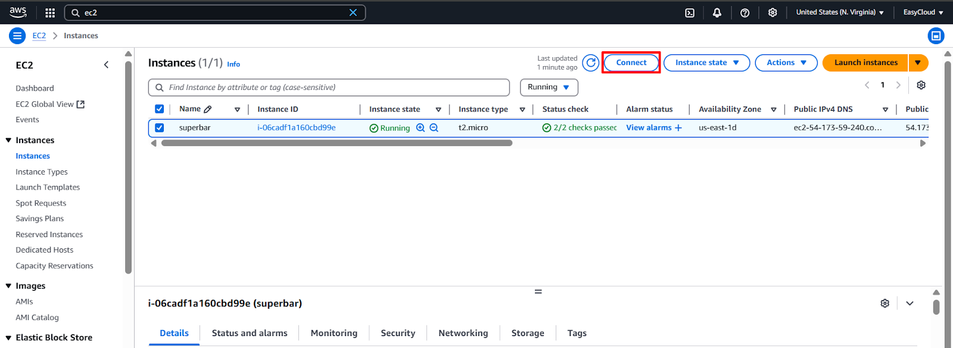The width and height of the screenshot is (953, 348).
Task: Open the Actions dropdown
Action: point(786,63)
